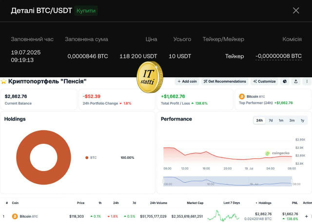Select the 1m performance tab

coord(281,120)
